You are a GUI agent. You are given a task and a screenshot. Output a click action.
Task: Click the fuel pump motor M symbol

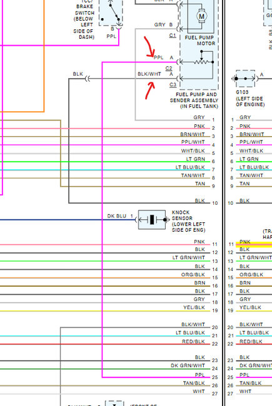click(x=201, y=16)
